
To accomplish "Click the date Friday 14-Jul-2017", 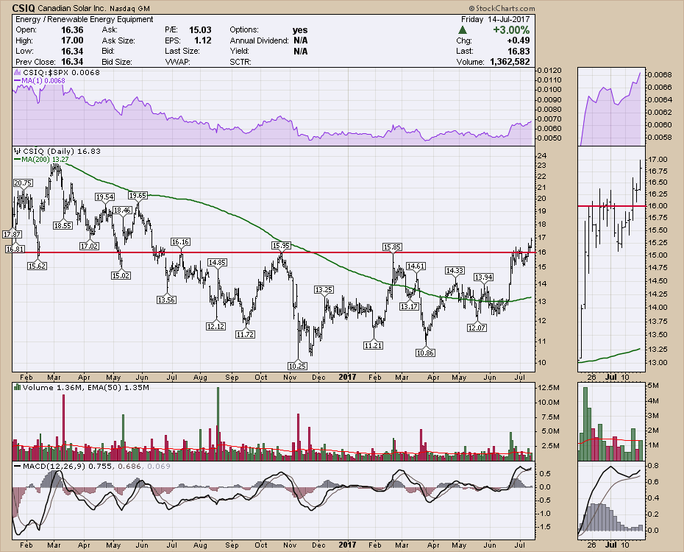I will pos(496,19).
